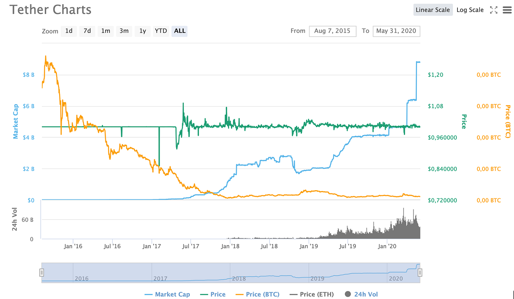Viewport: 514px width, 299px height.
Task: Click the 2016 label in navigator
Action: pos(82,278)
